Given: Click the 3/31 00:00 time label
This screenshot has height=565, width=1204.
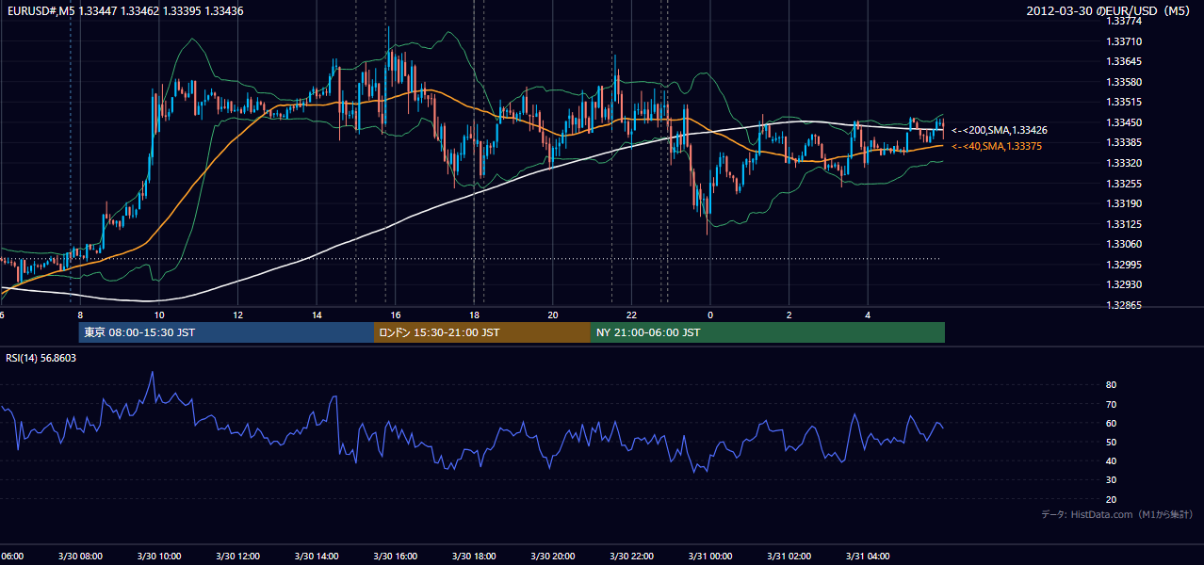Looking at the screenshot, I should point(710,557).
